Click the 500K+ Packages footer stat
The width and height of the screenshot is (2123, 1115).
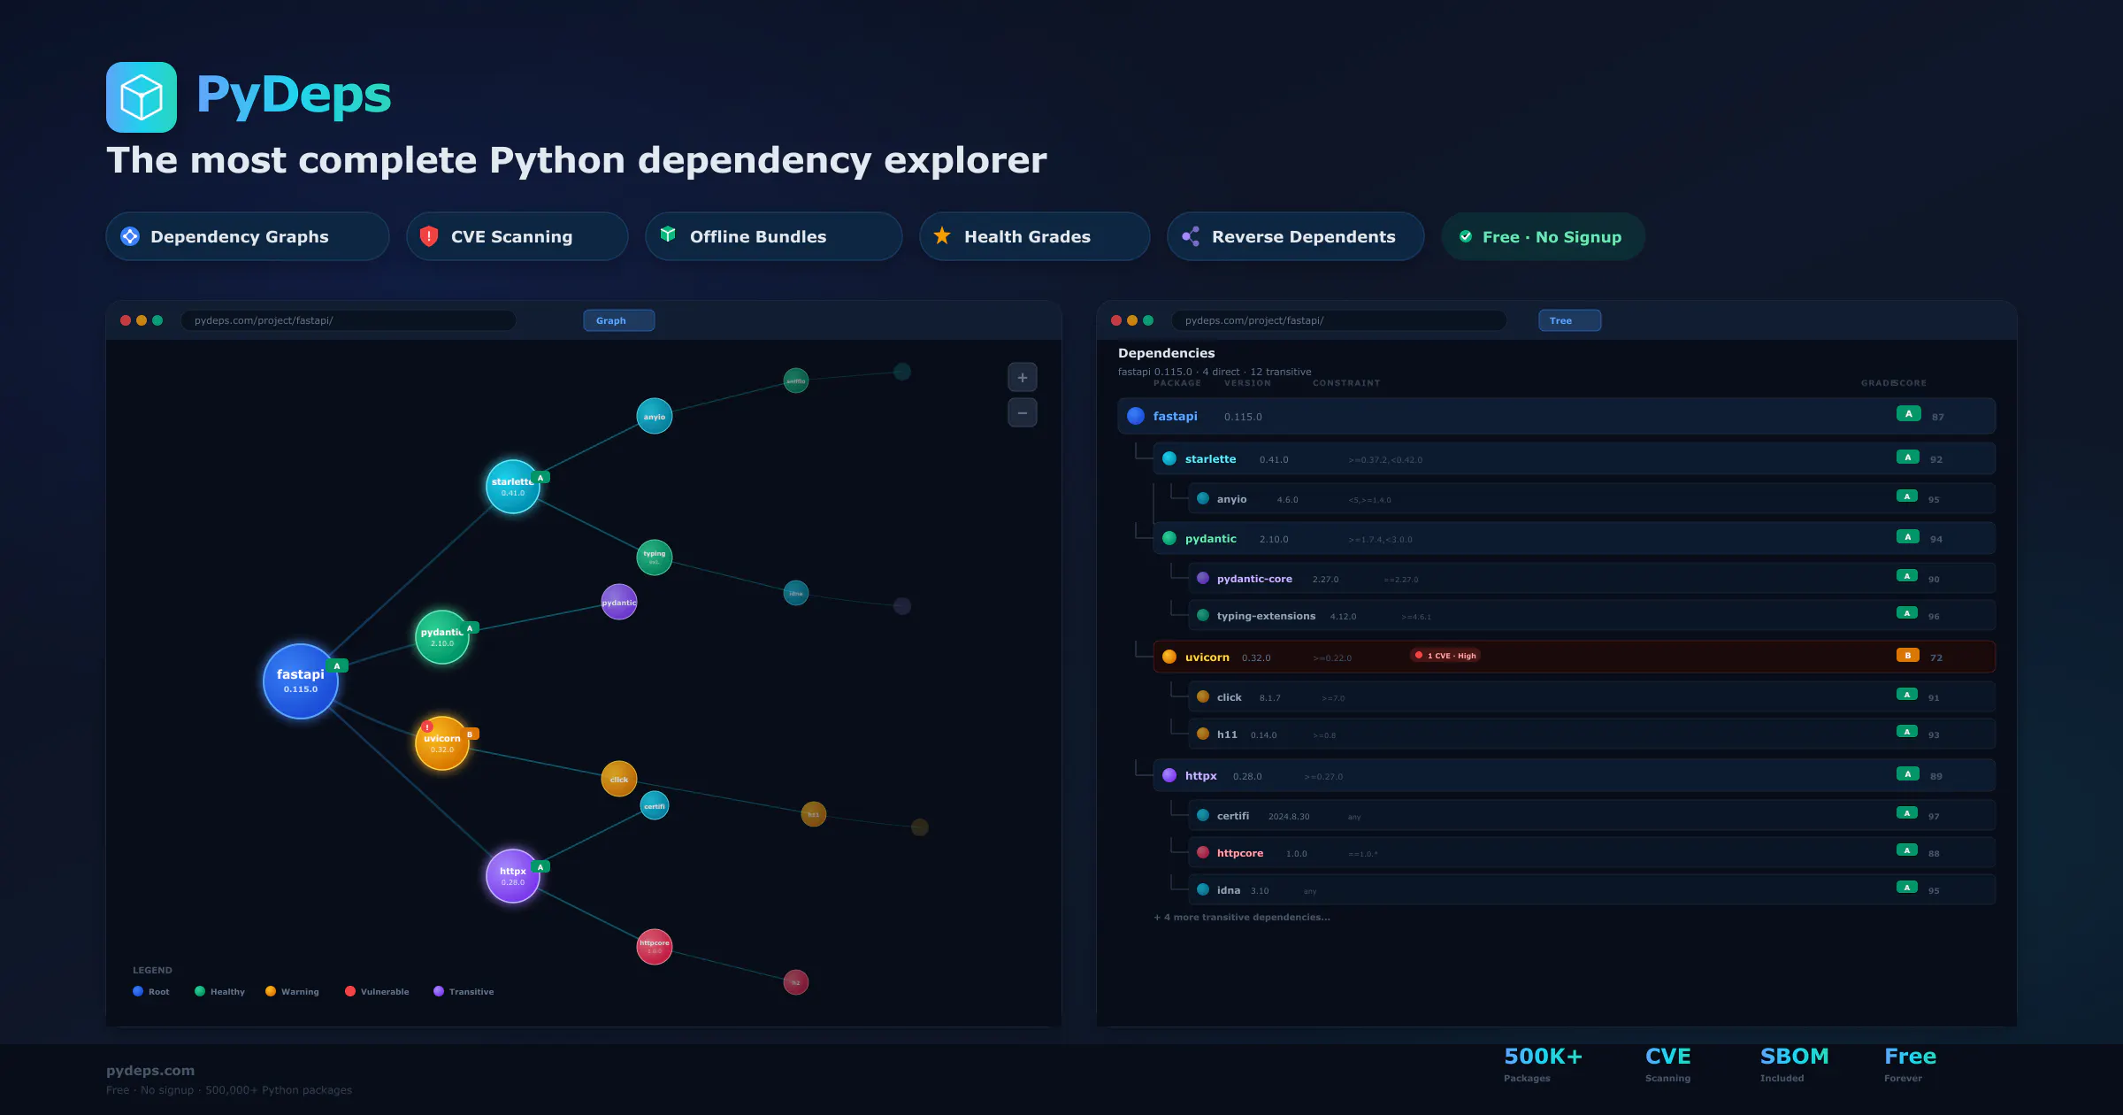(x=1543, y=1065)
